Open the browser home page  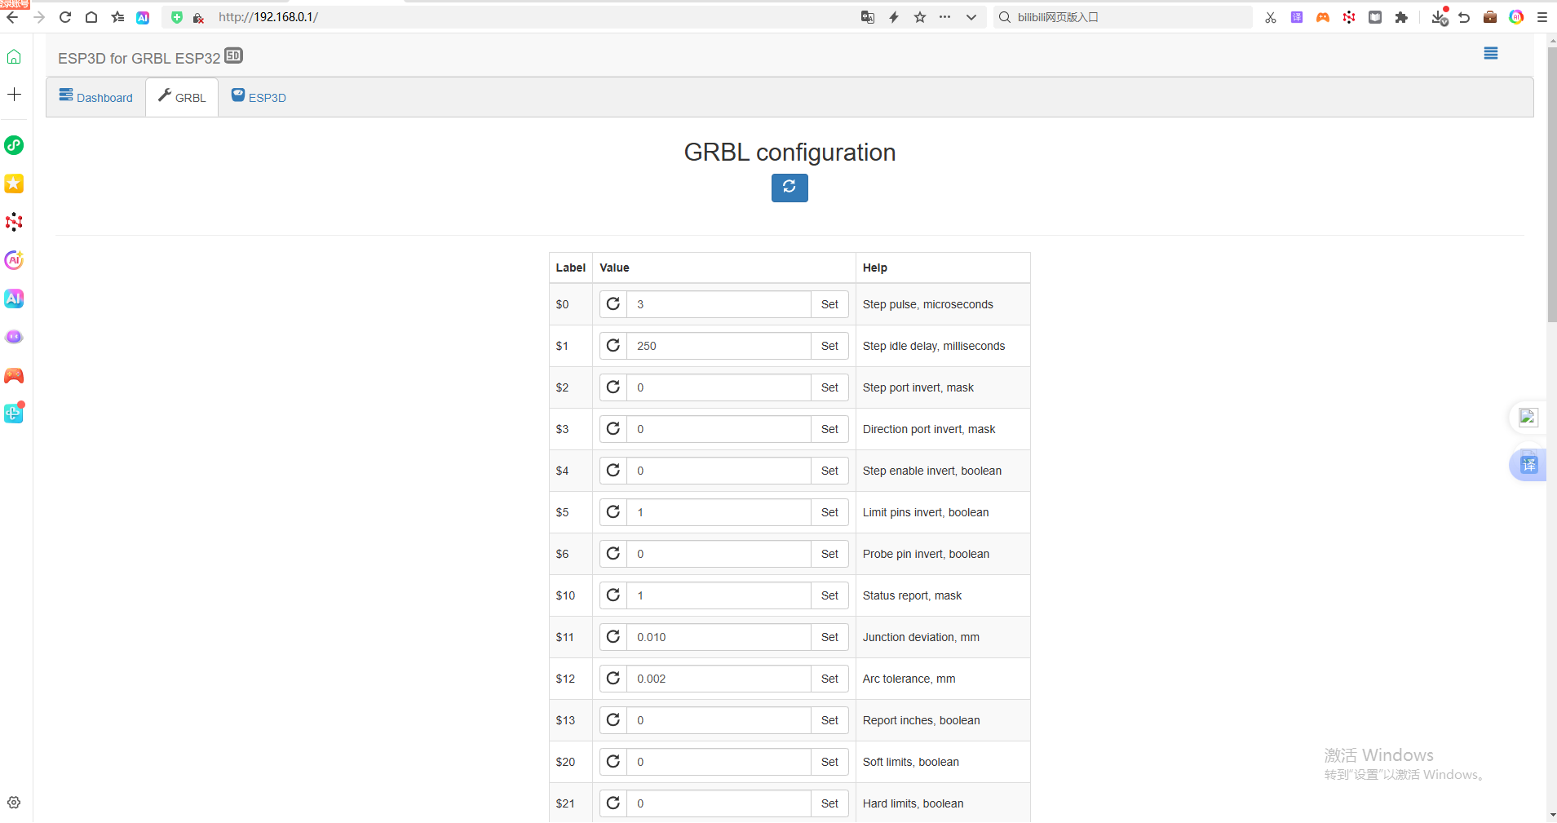coord(91,16)
